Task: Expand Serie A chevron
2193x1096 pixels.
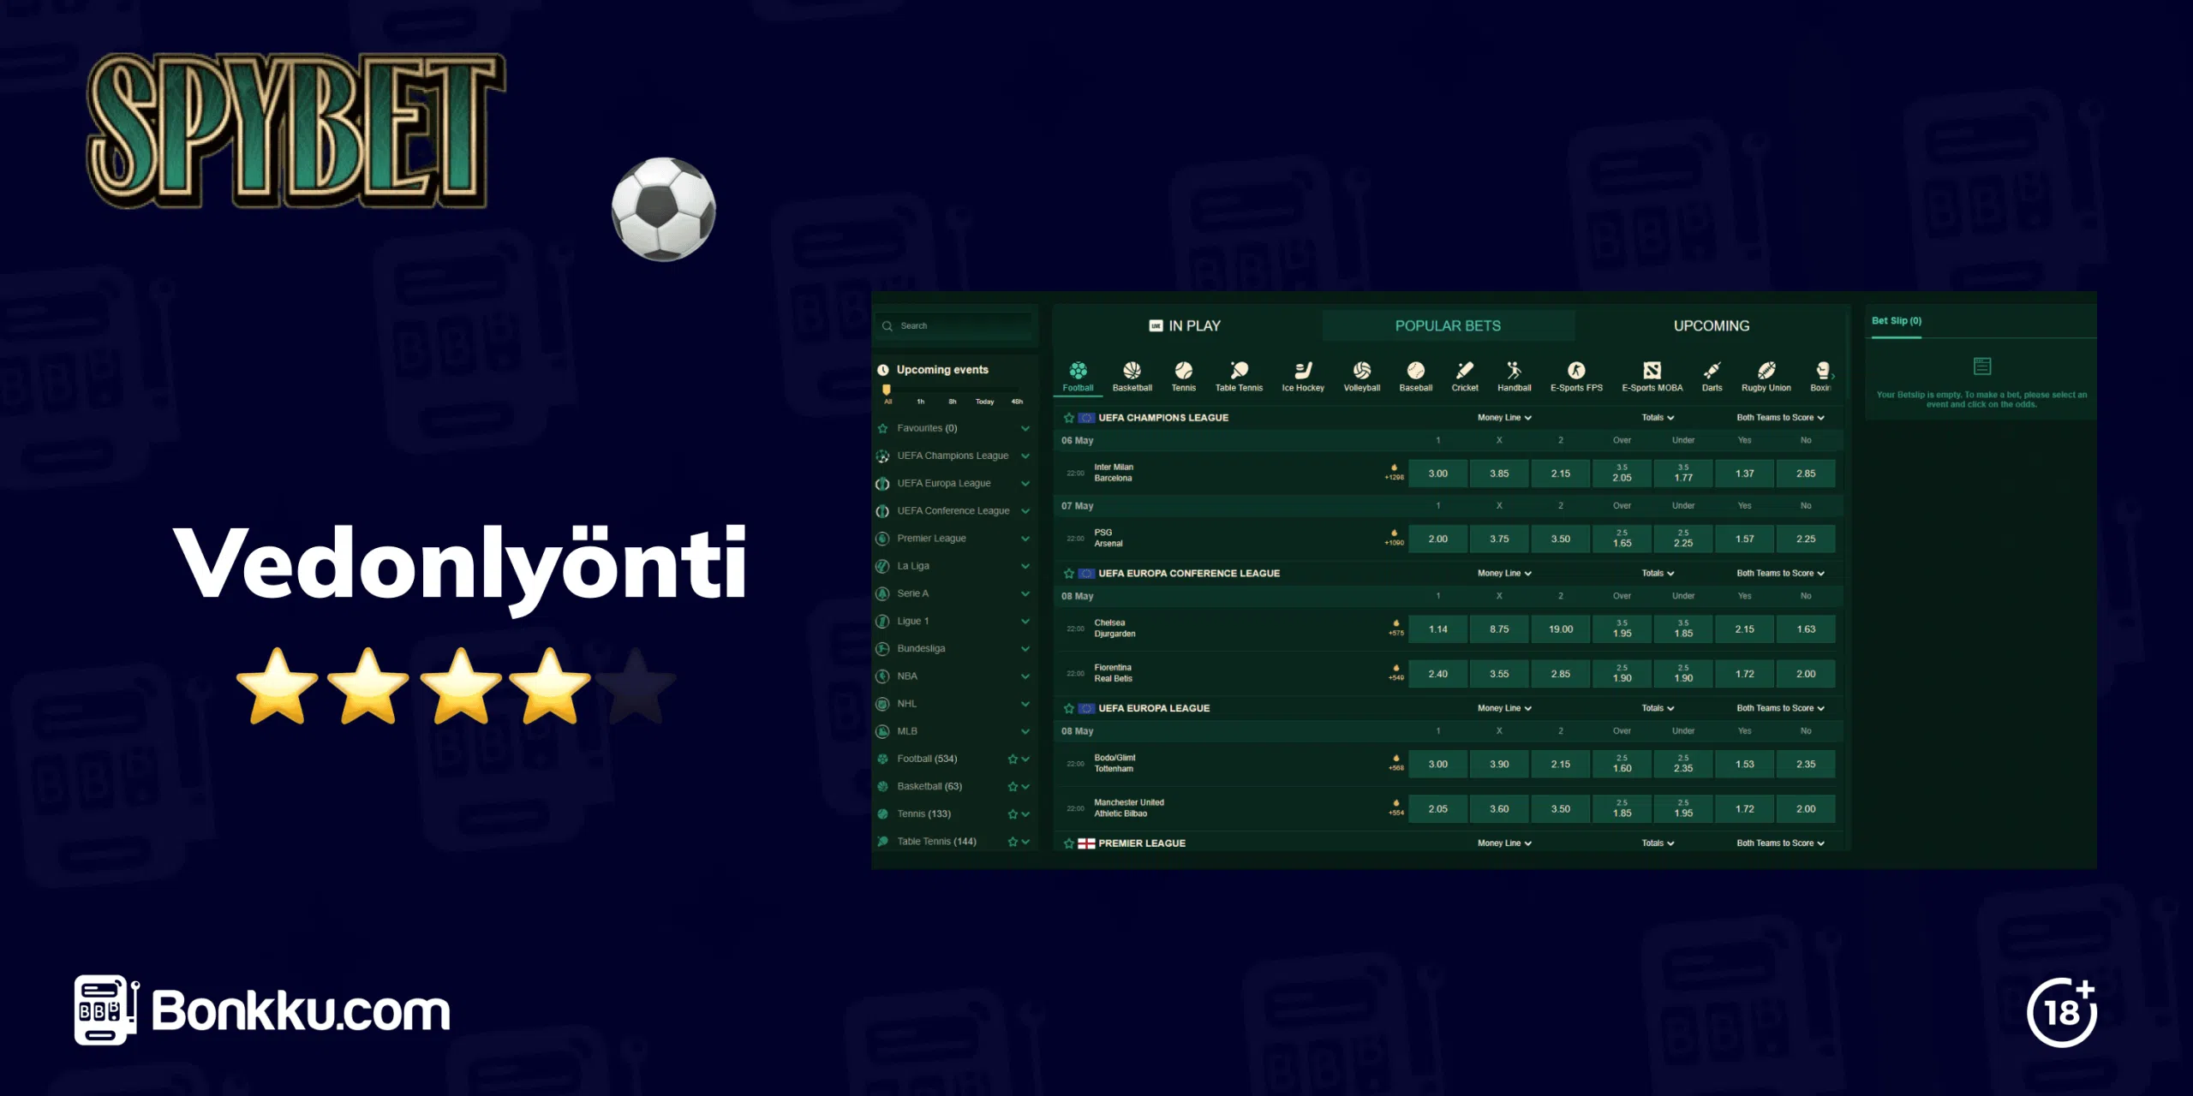Action: click(1025, 593)
